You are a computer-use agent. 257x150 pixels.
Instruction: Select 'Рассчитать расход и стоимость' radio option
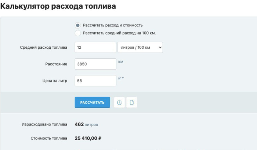[x=77, y=25]
